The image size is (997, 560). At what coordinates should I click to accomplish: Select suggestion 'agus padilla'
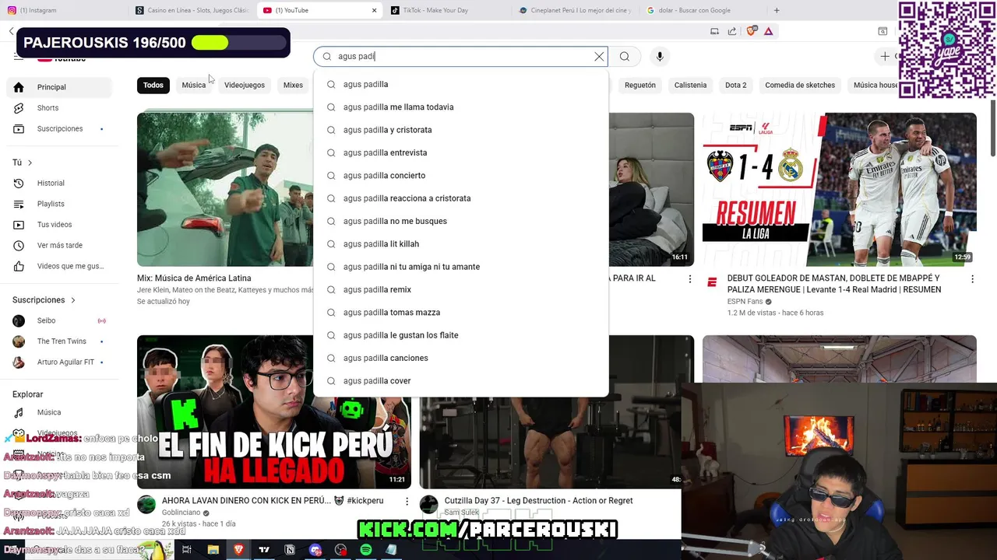[461, 84]
